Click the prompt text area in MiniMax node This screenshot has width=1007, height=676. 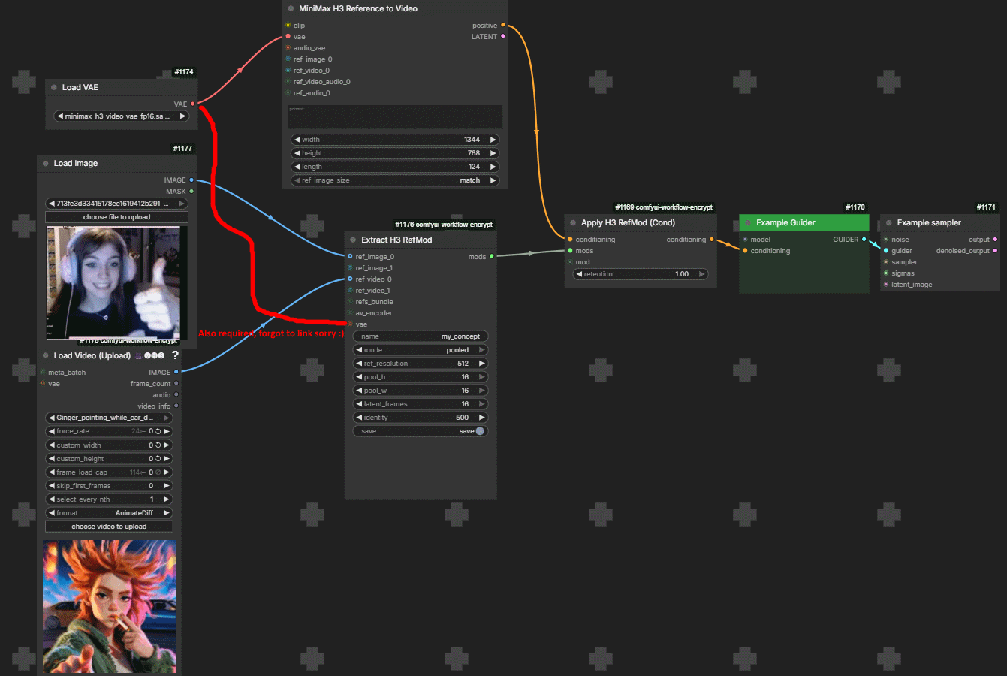pos(395,116)
